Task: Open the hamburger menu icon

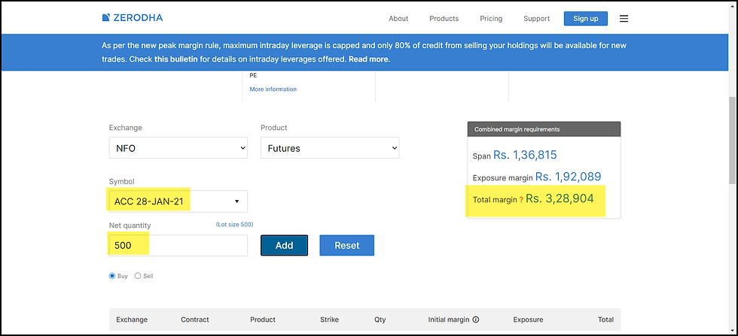Action: 624,19
